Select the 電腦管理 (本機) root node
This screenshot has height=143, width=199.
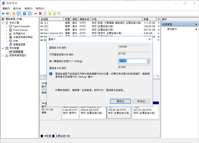pyautogui.click(x=14, y=19)
